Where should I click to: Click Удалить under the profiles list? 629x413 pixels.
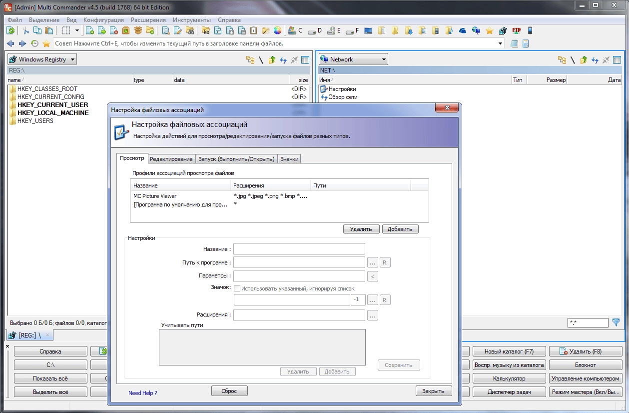coord(361,229)
